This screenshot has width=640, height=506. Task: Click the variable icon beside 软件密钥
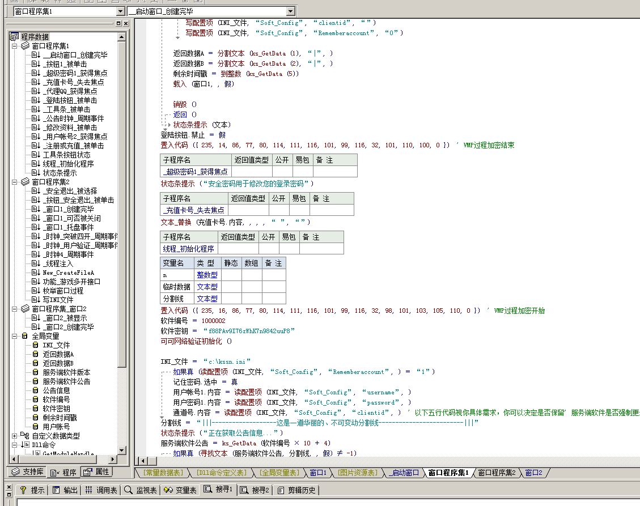click(36, 408)
